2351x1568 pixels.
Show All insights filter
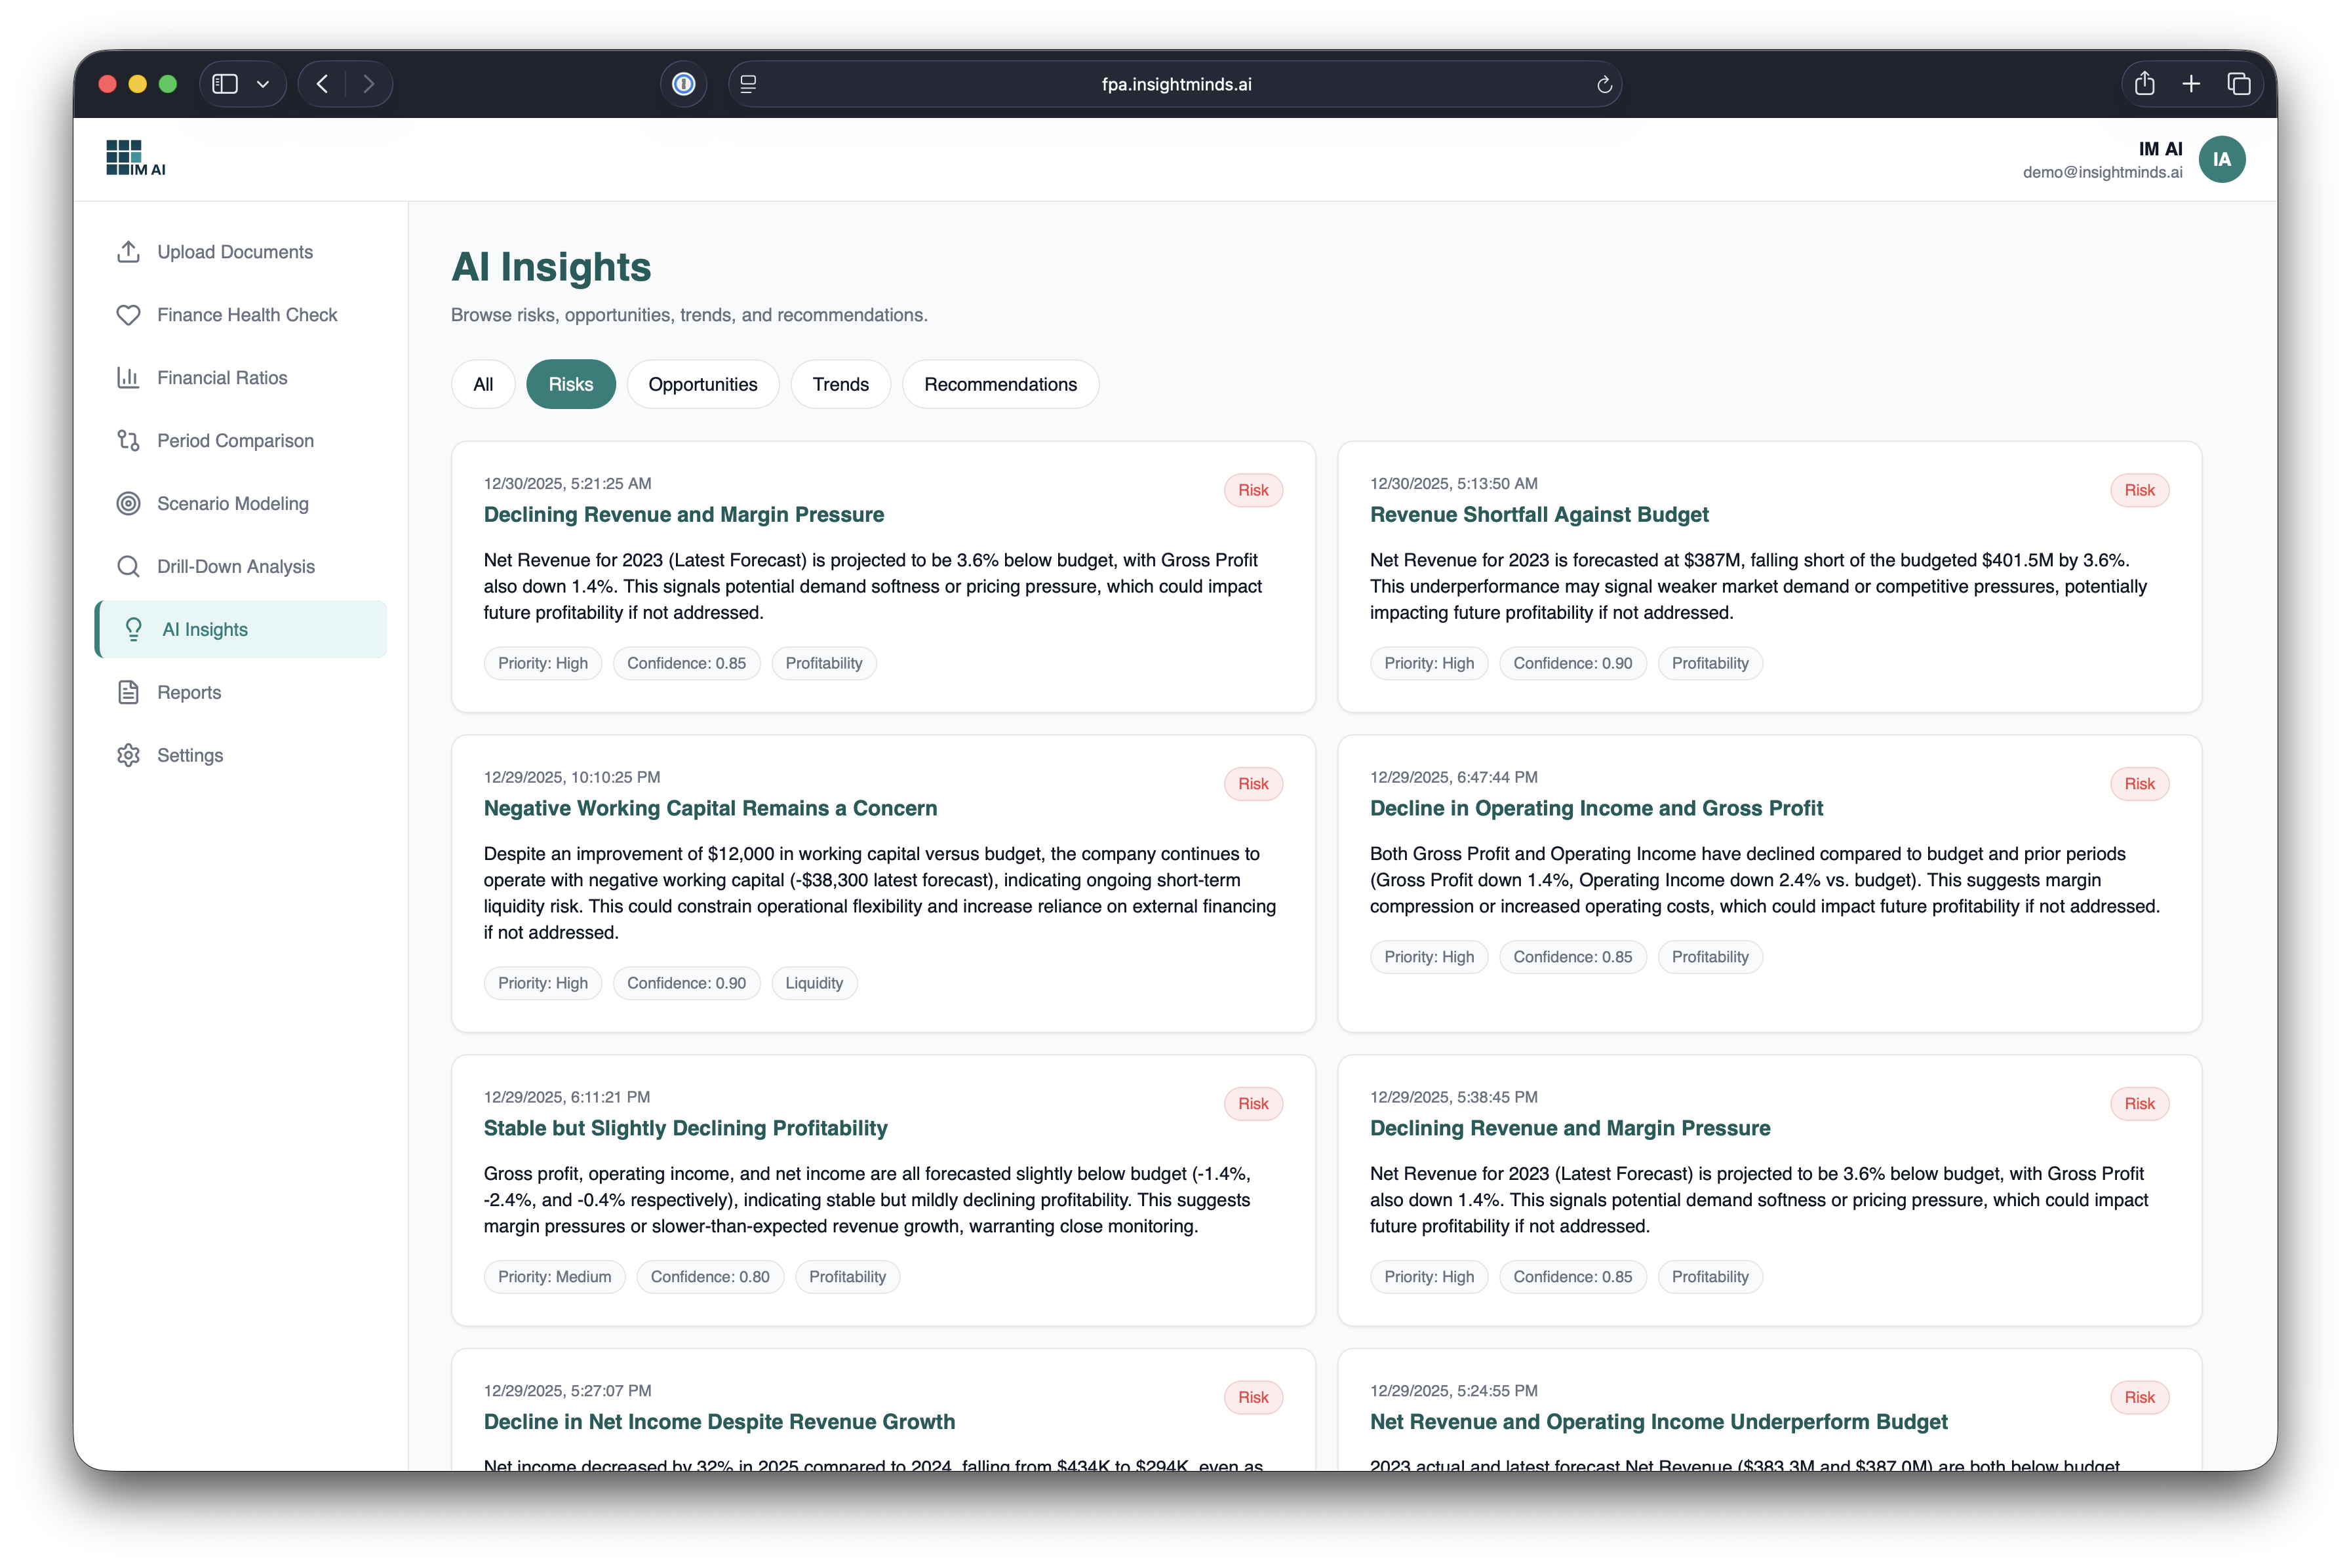tap(483, 384)
